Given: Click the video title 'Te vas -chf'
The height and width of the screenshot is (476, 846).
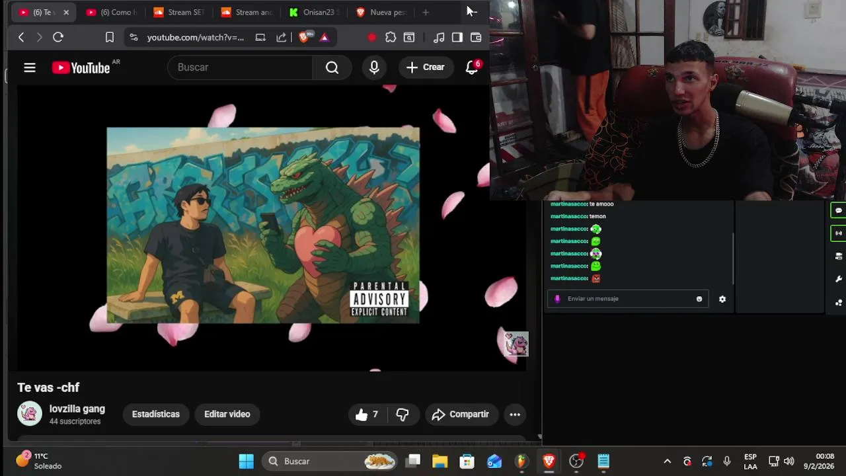Looking at the screenshot, I should tap(48, 387).
